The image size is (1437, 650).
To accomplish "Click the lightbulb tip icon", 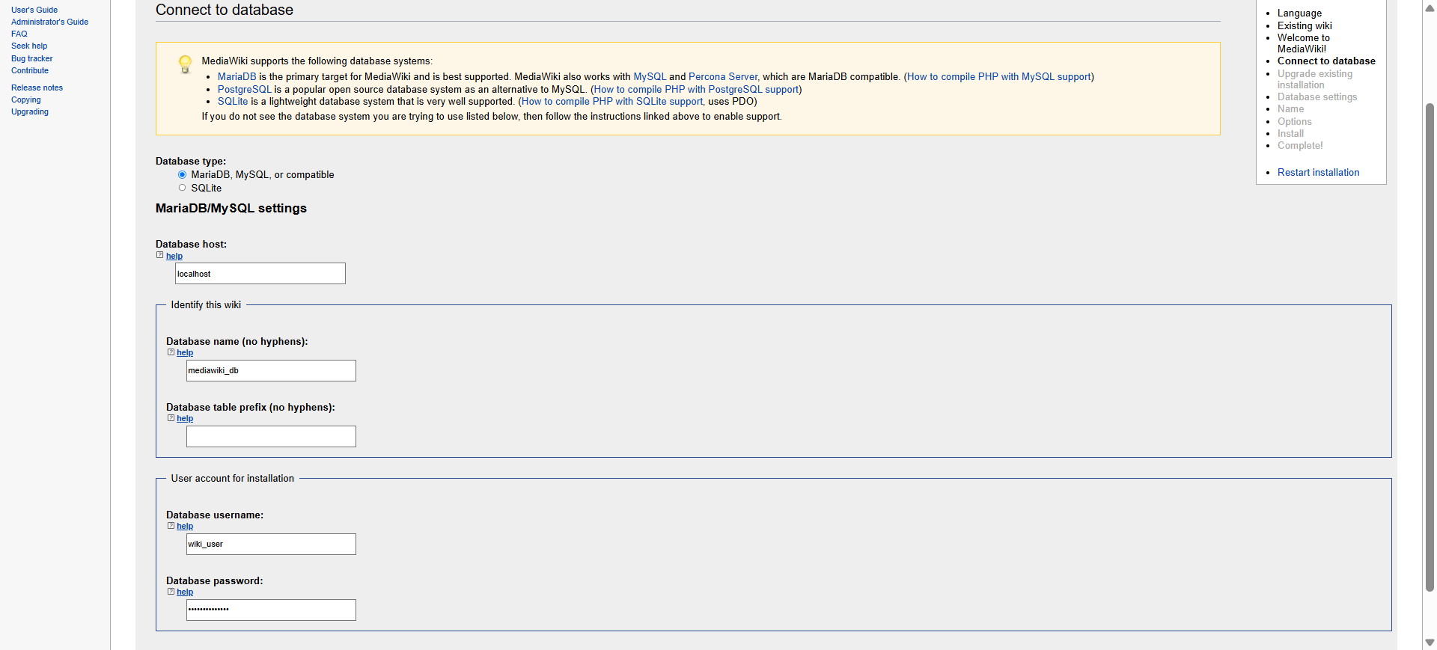I will click(185, 64).
